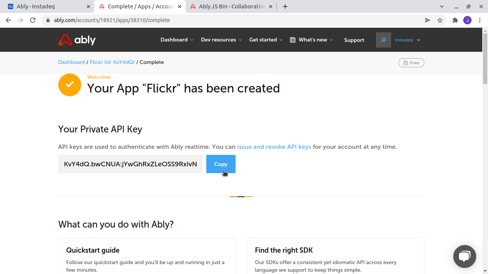Screen dimensions: 488x274
Task: Click the padlock site info icon
Action: click(48, 20)
